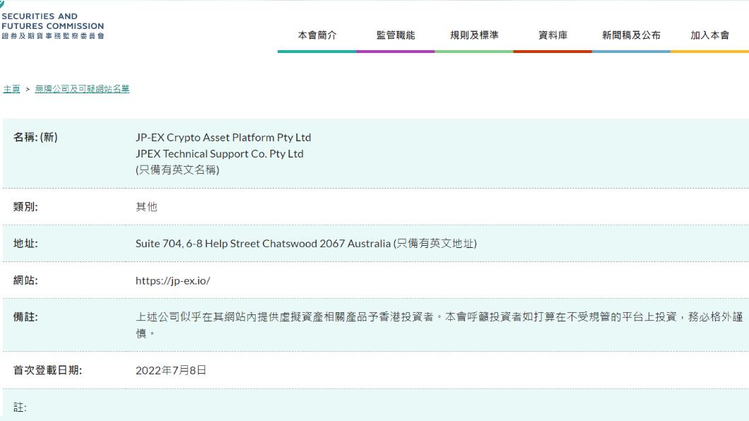Click the 地址: label
749x421 pixels.
(x=25, y=244)
